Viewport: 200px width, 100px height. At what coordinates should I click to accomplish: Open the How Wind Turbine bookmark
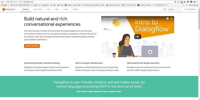(x=129, y=5)
